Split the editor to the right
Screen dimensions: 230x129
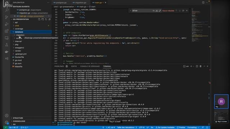point(203,3)
